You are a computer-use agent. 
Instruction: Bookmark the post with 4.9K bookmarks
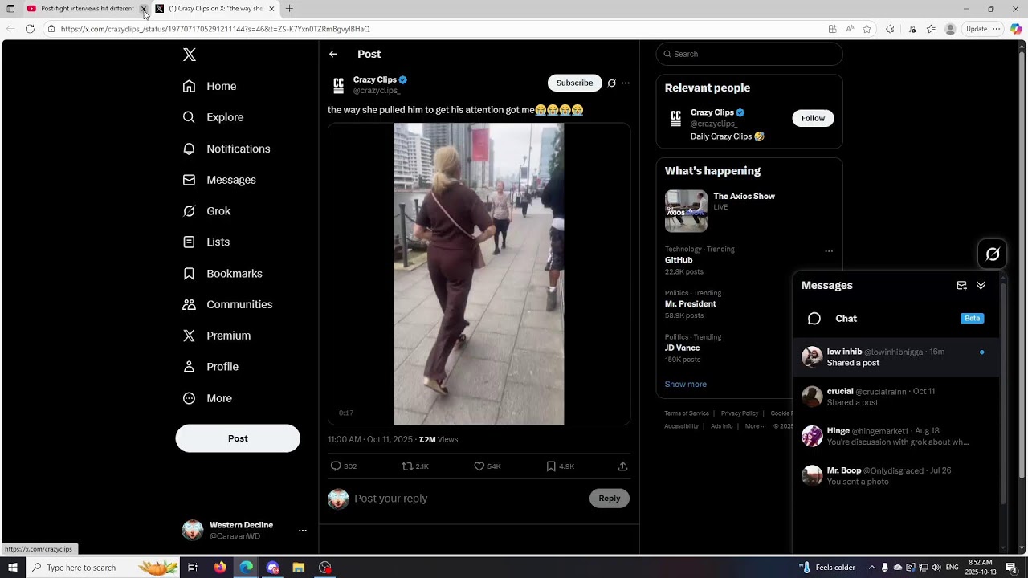551,466
